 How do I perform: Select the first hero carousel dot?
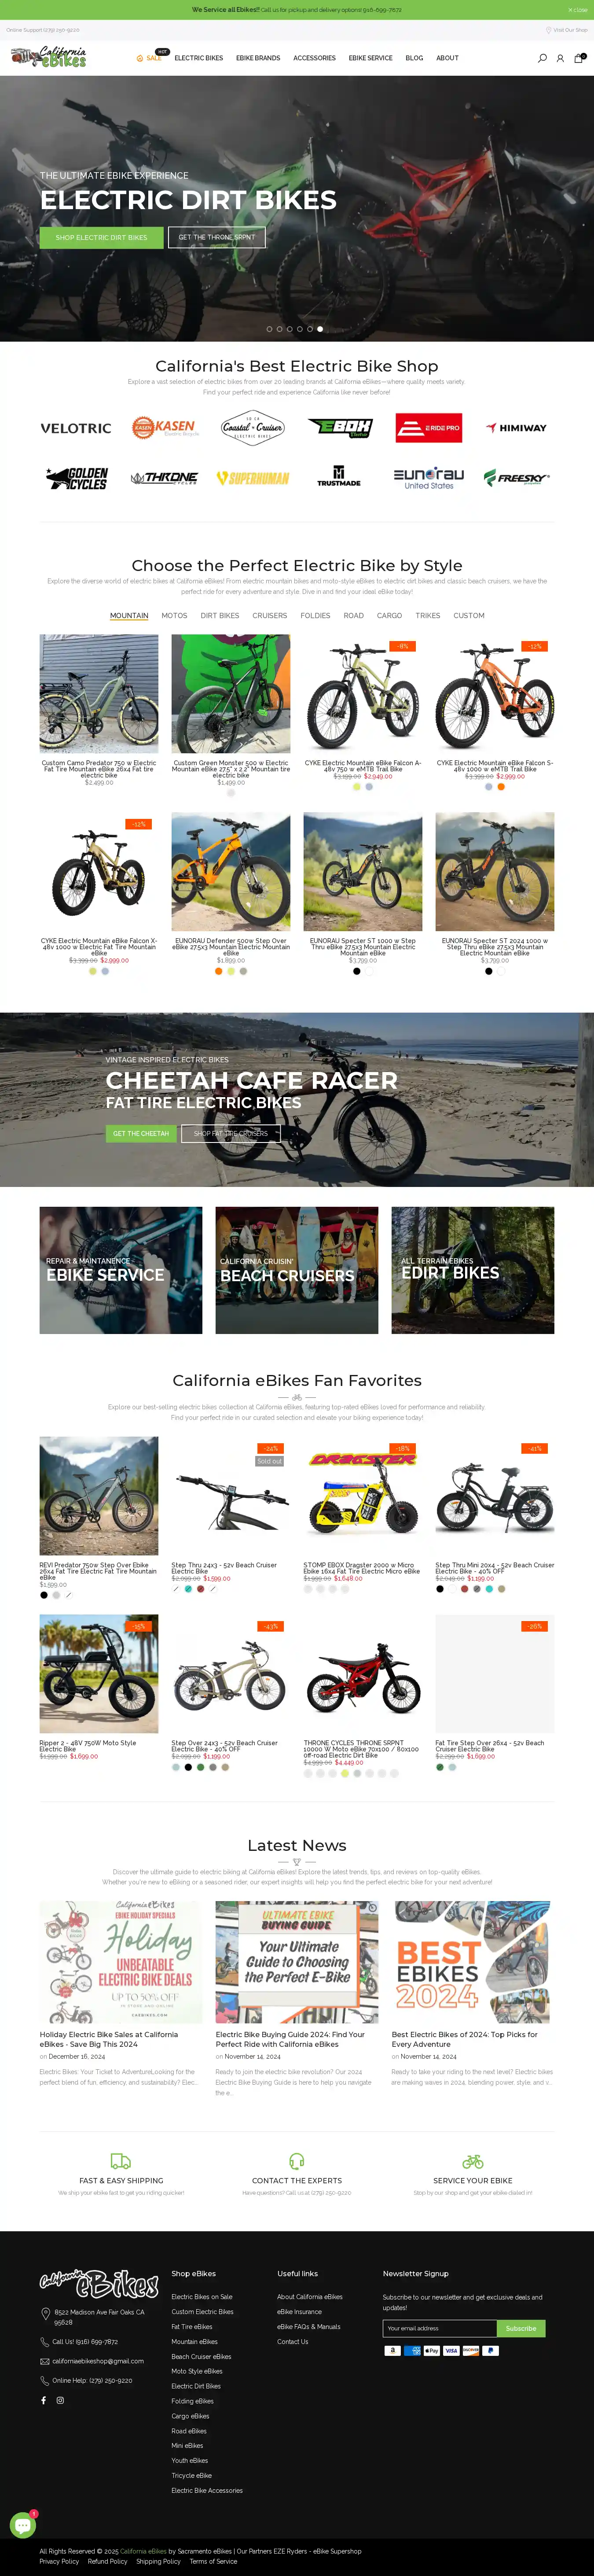pyautogui.click(x=269, y=329)
